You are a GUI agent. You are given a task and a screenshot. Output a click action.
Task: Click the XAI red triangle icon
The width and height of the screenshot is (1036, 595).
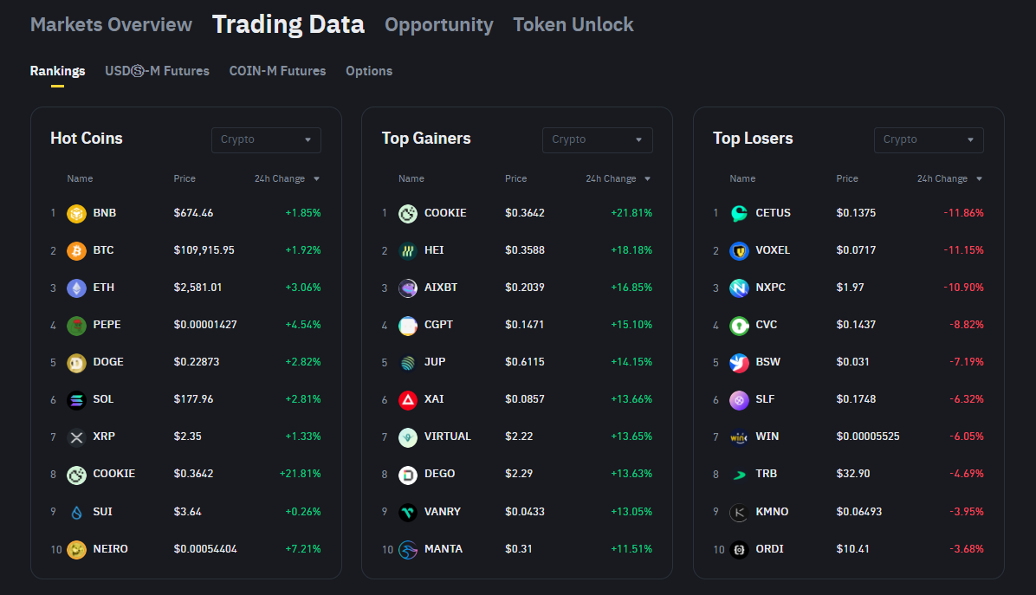[408, 399]
